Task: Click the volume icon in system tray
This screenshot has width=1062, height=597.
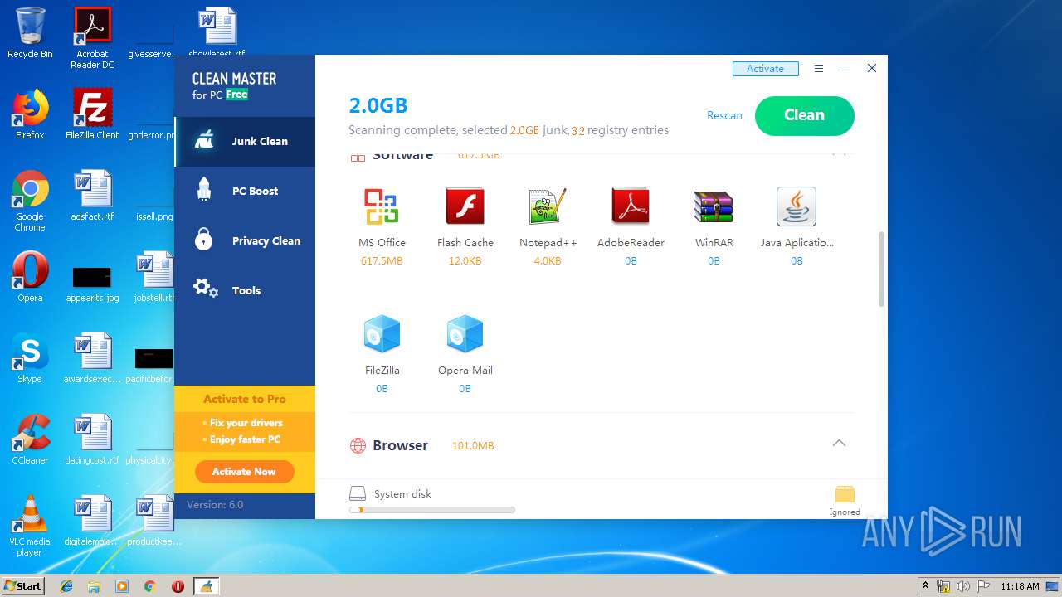Action: click(963, 586)
